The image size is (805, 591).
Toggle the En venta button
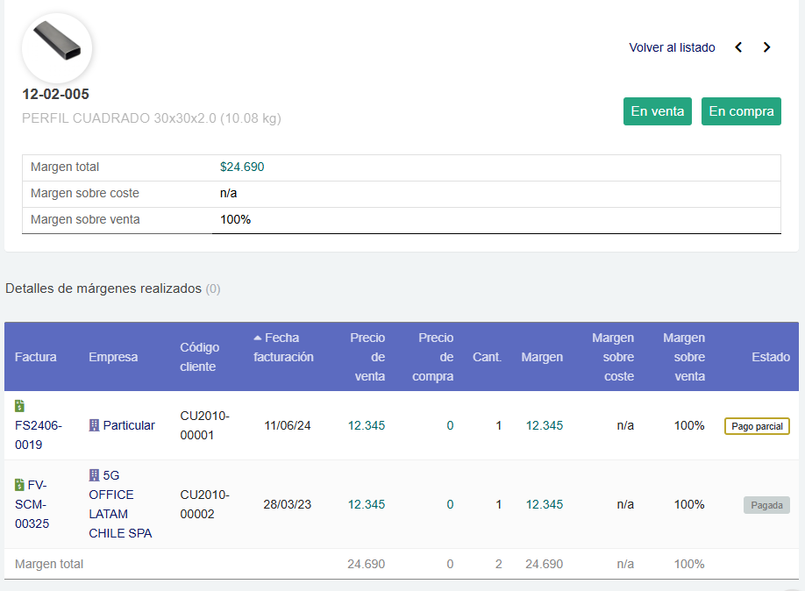[657, 111]
